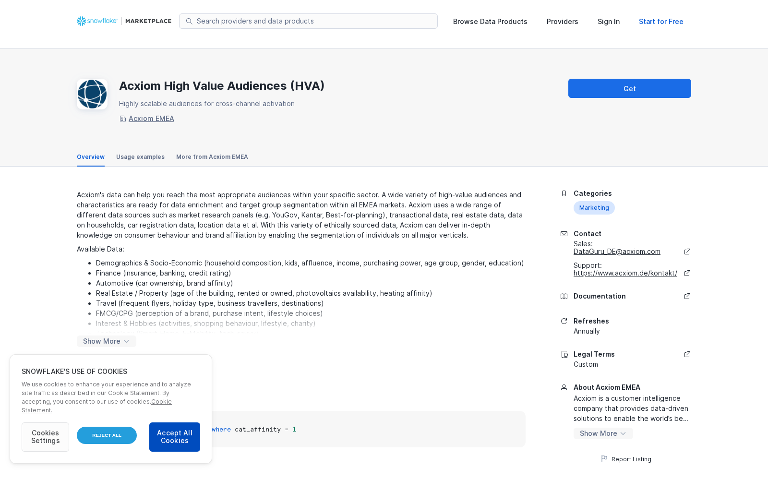Click the Legal Terms heading in the sidebar
The height and width of the screenshot is (480, 768).
tap(594, 354)
